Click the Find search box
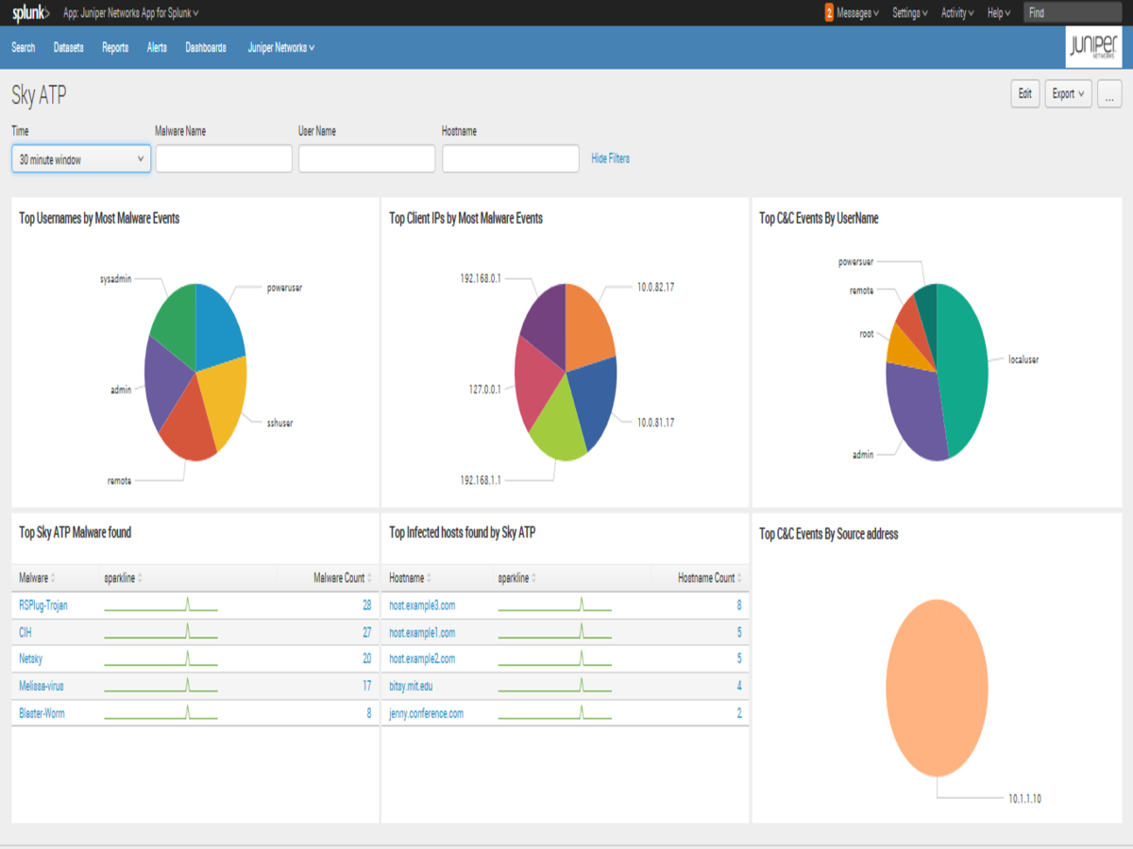The height and width of the screenshot is (849, 1133). click(x=1074, y=13)
